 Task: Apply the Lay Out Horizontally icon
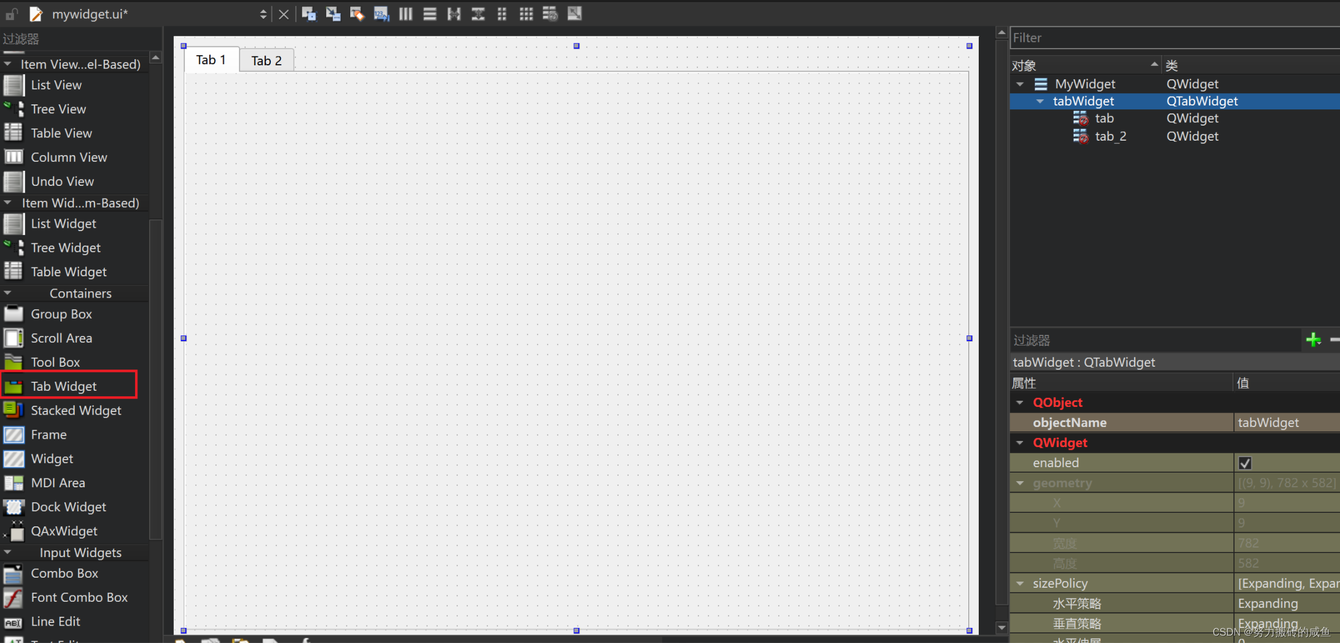tap(405, 14)
